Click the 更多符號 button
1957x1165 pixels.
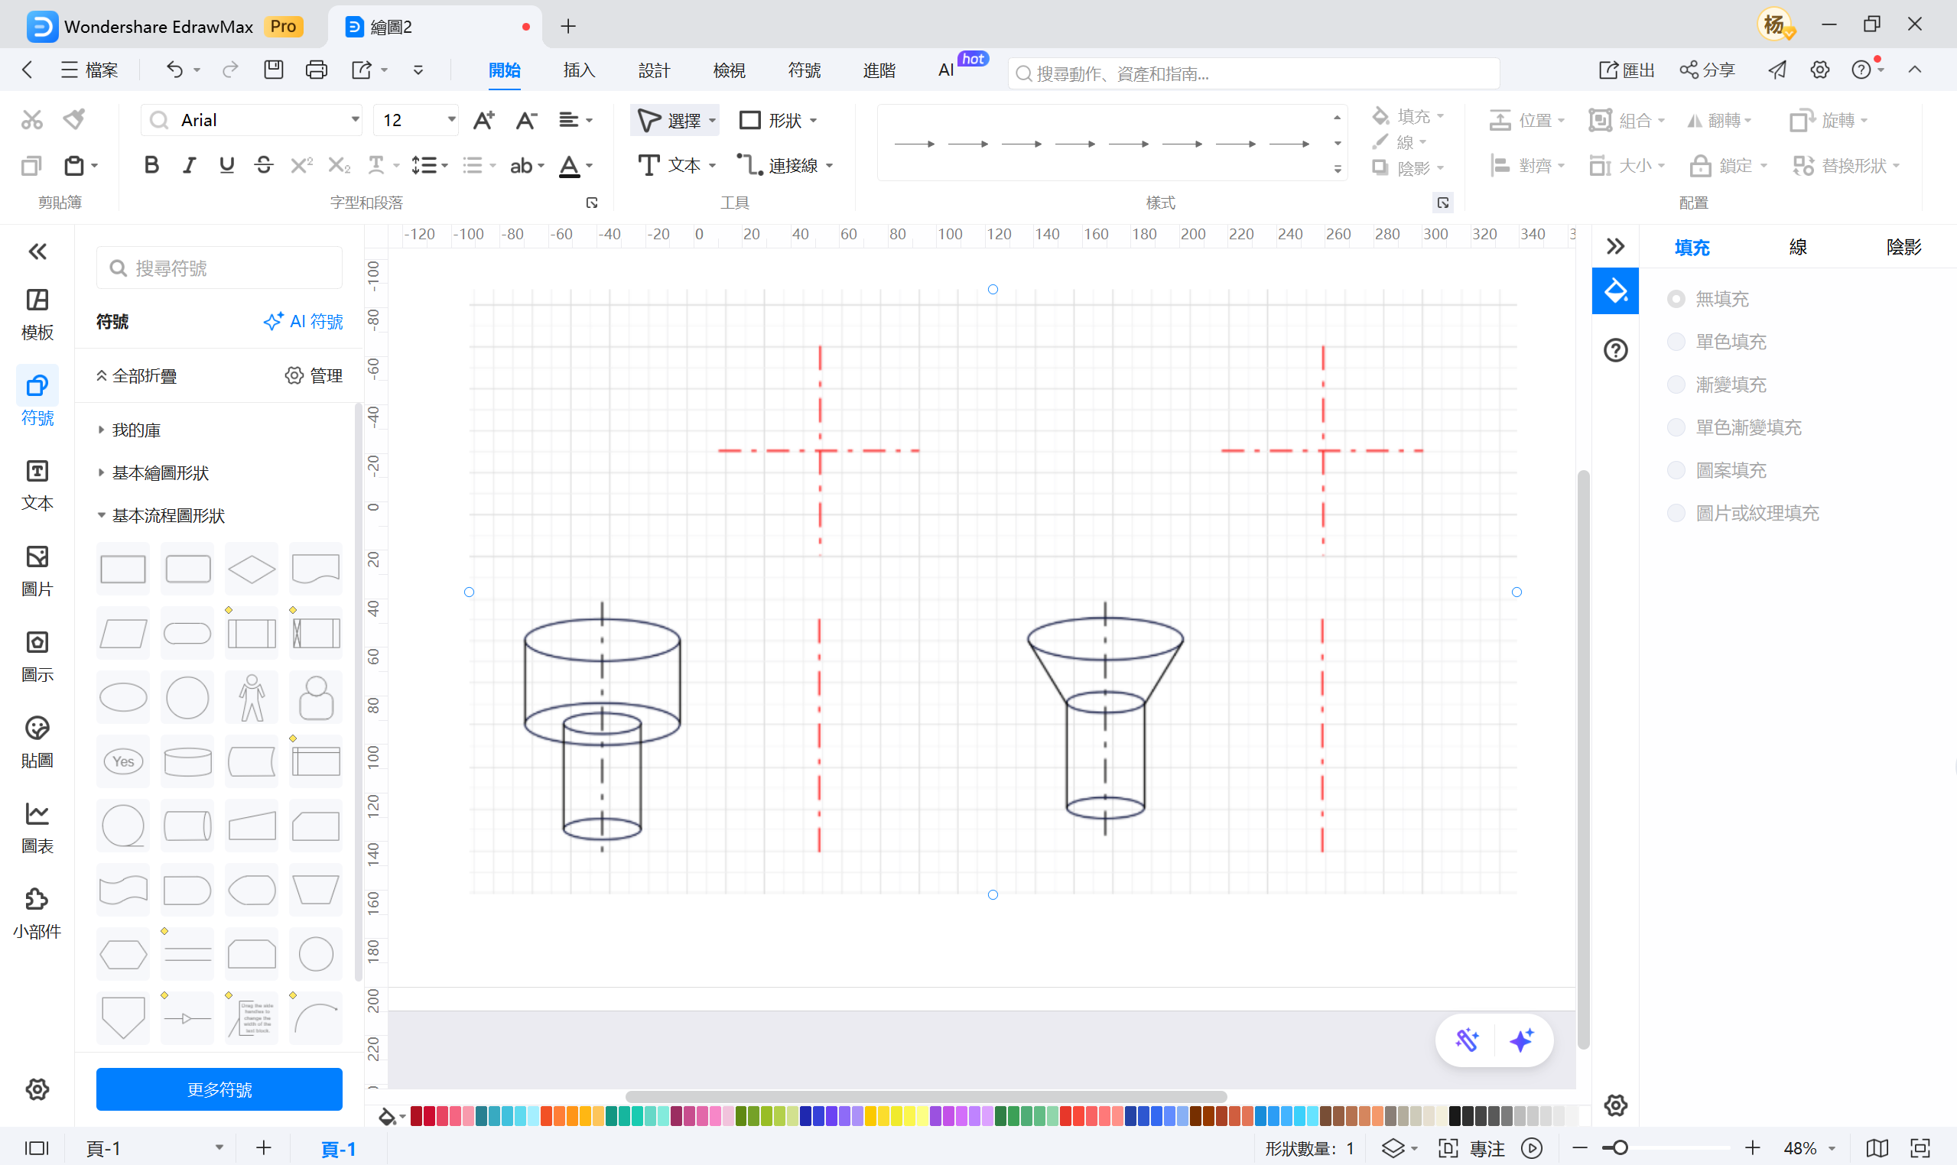pyautogui.click(x=219, y=1089)
